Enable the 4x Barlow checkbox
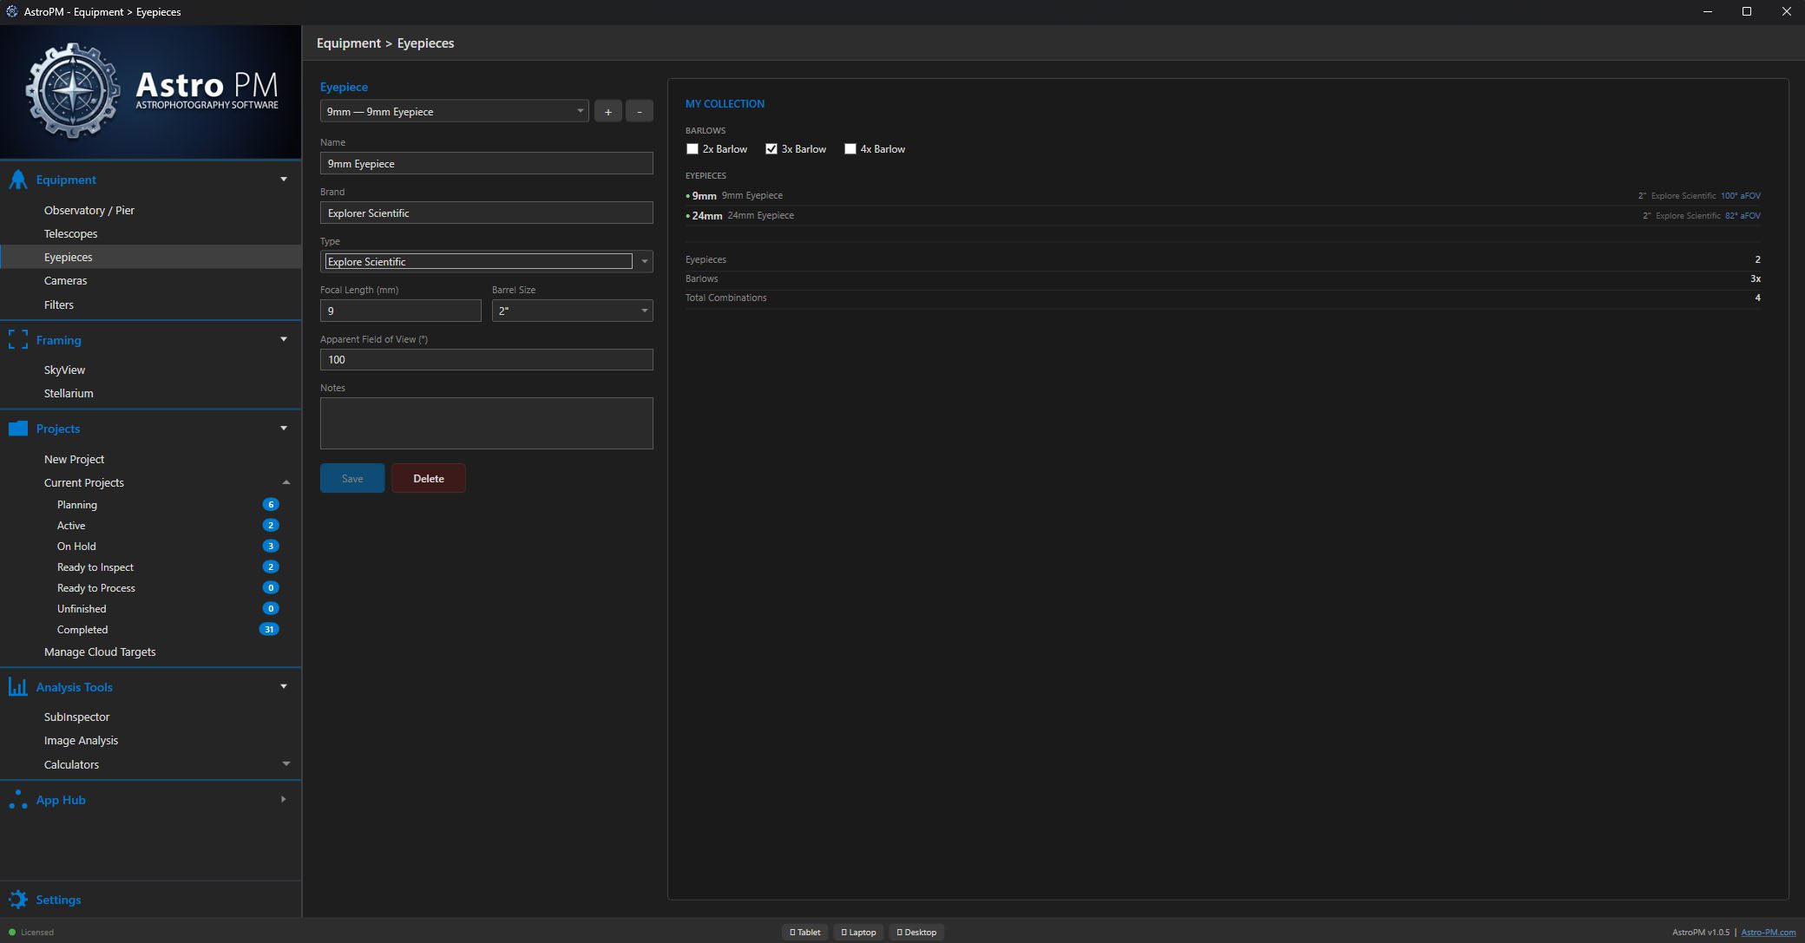1805x943 pixels. tap(850, 149)
